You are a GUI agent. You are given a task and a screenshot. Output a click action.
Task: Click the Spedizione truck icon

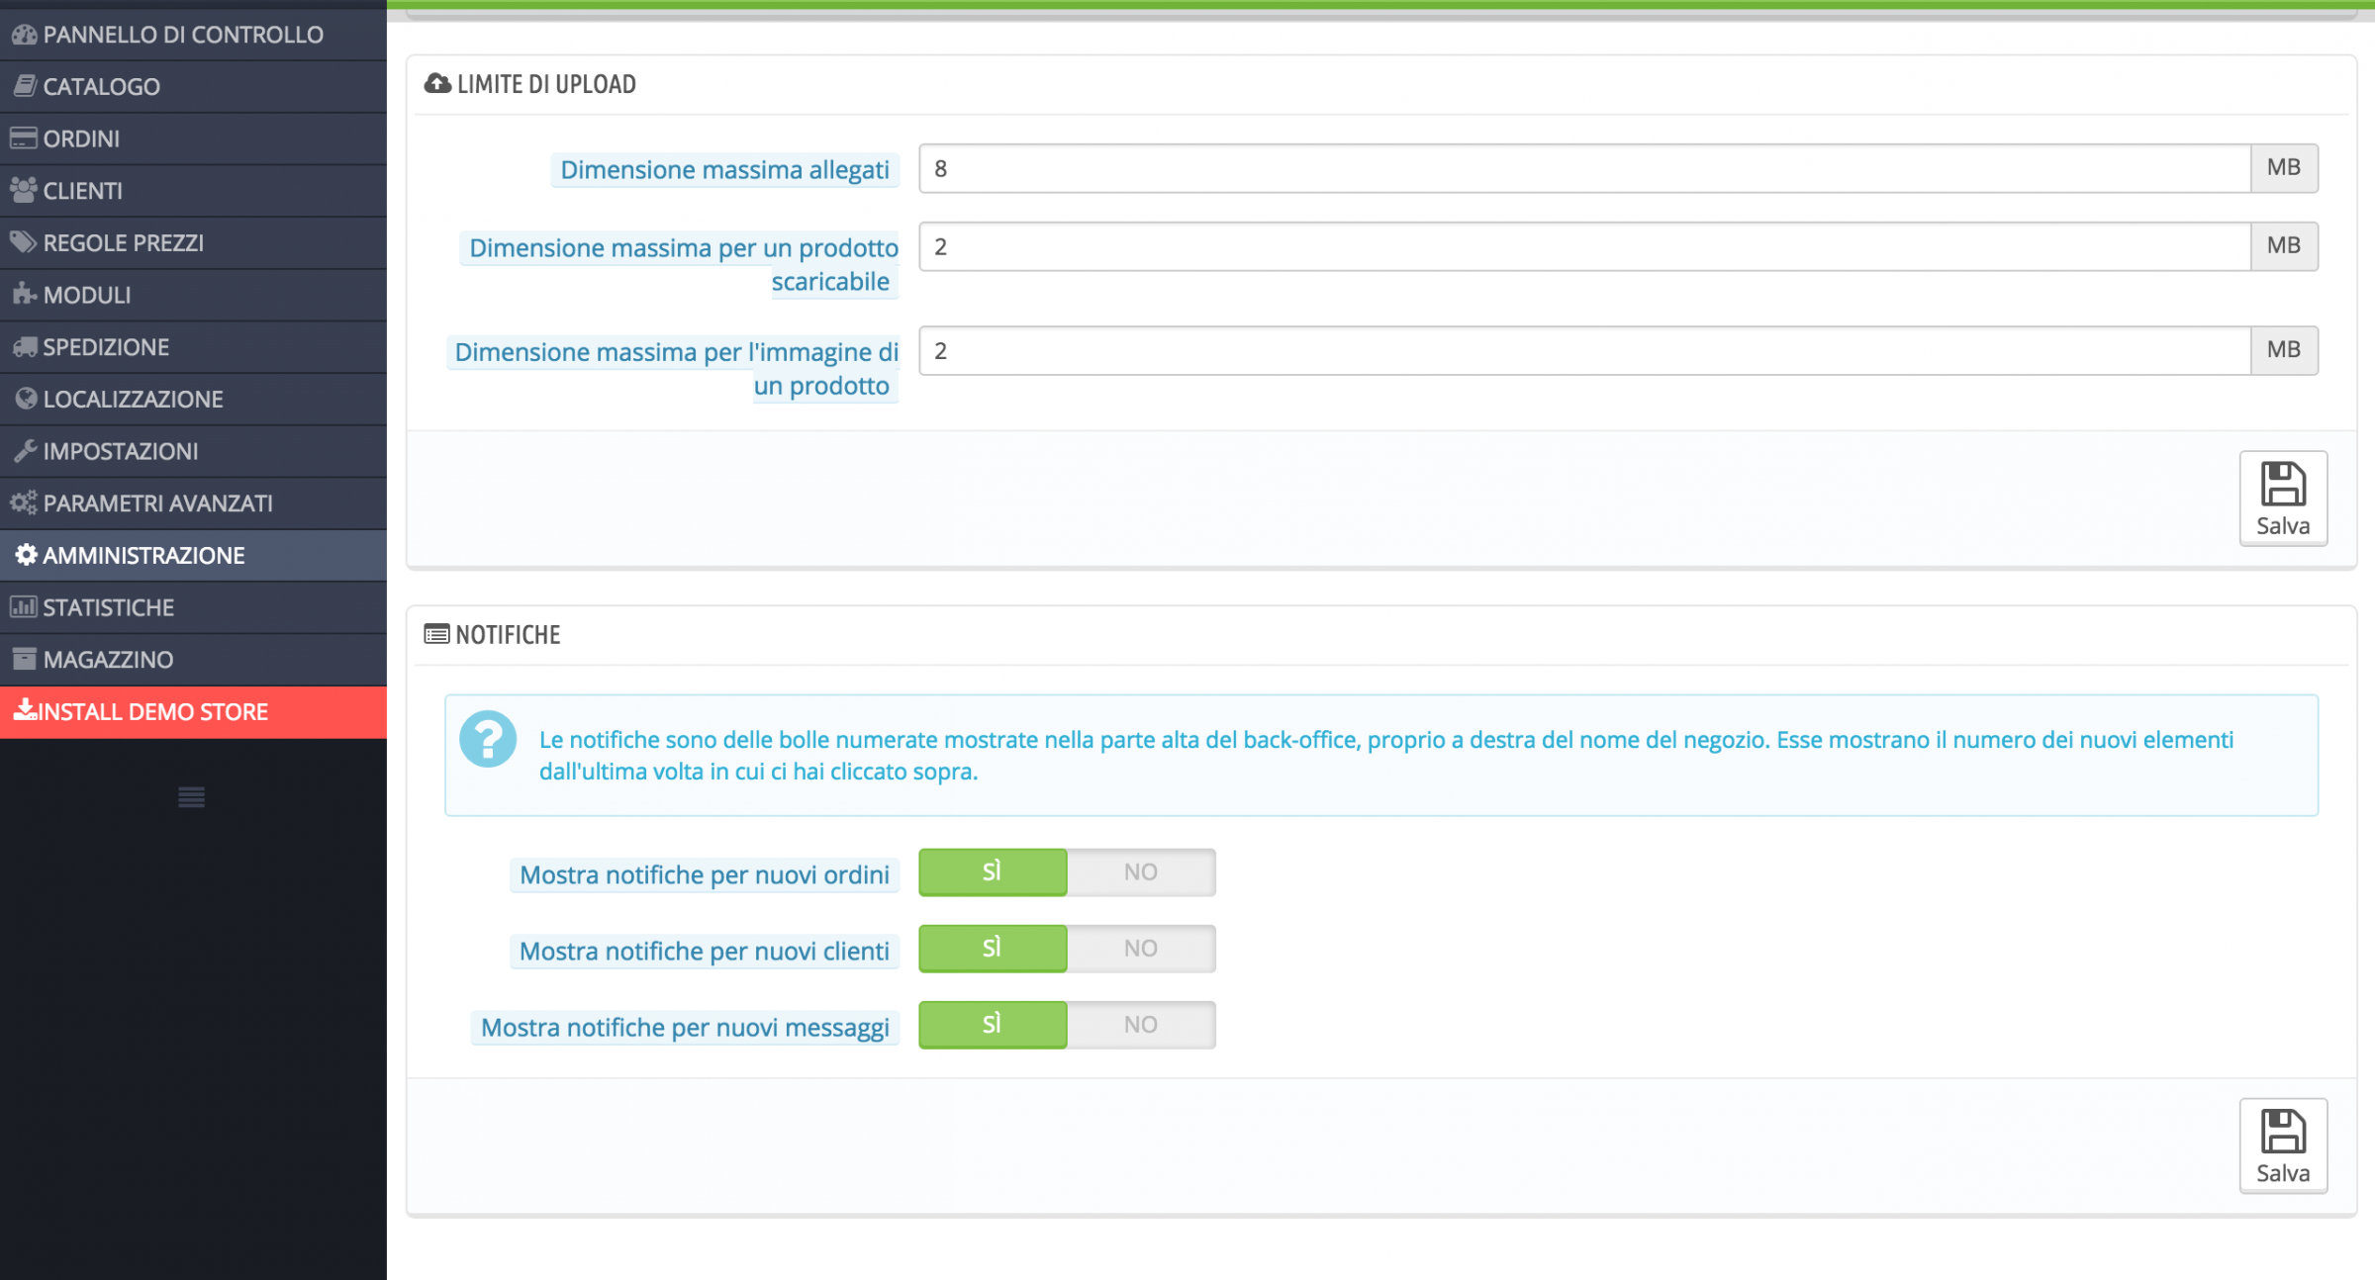24,347
